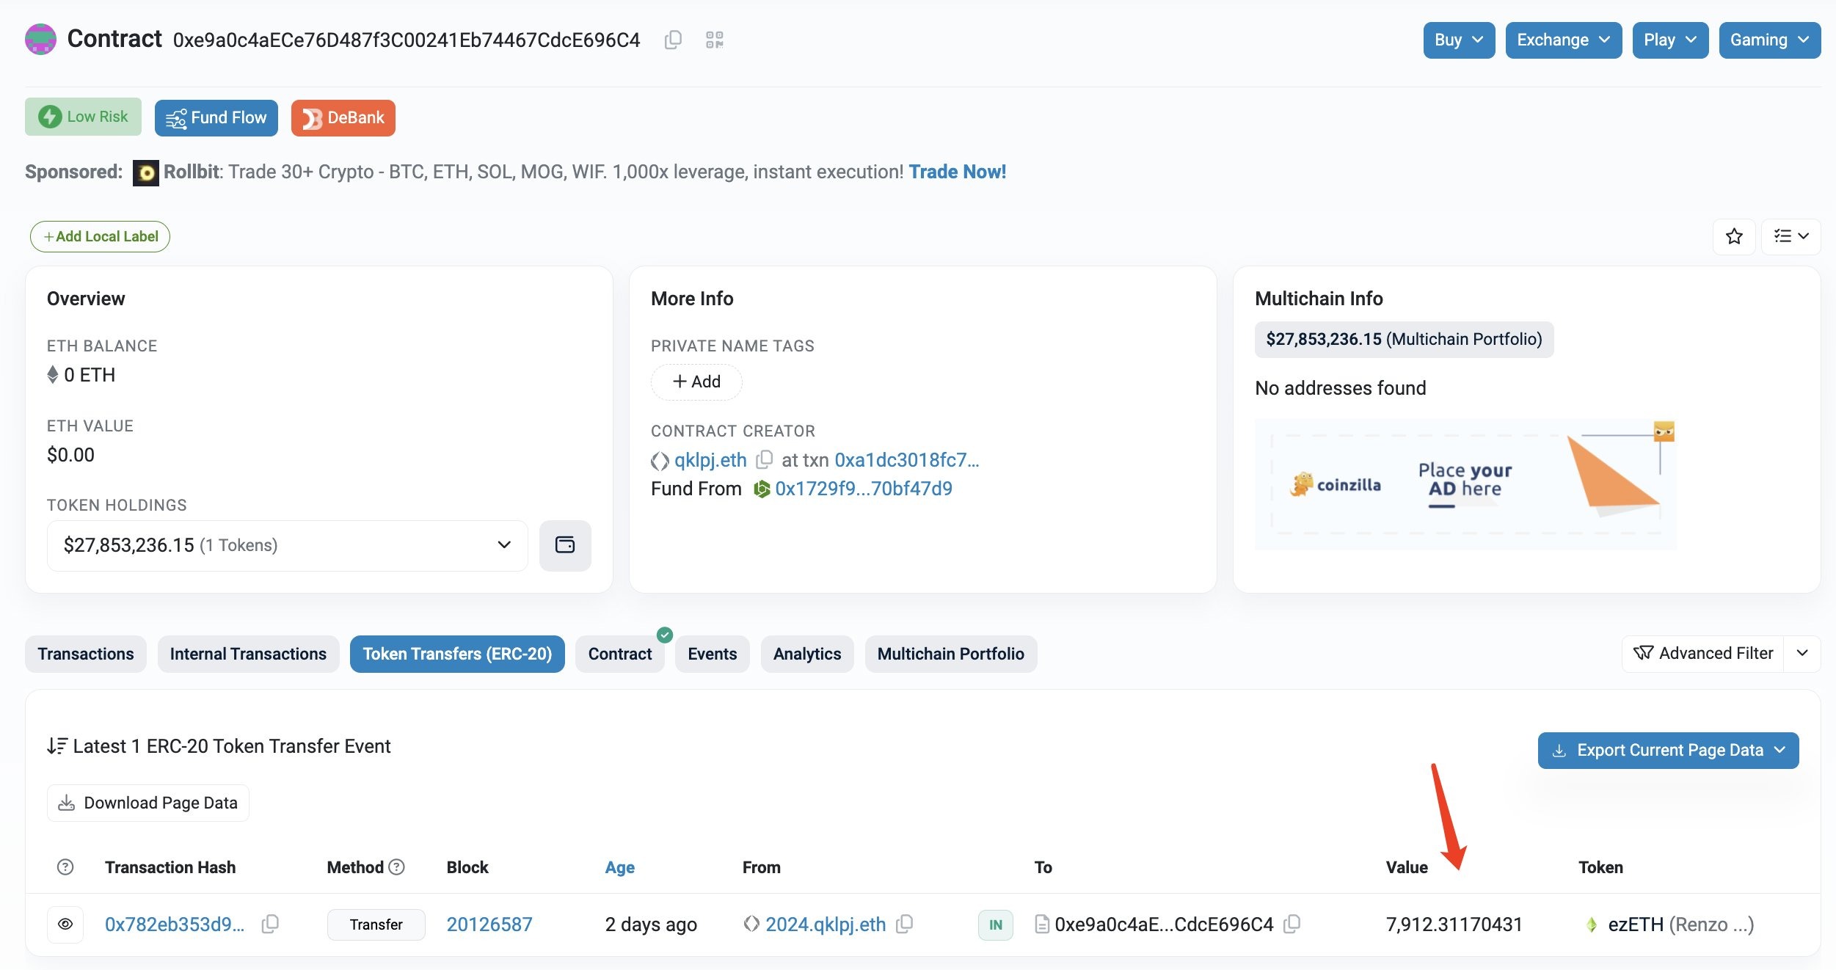Click the Fund Flow button
This screenshot has width=1836, height=970.
216,117
